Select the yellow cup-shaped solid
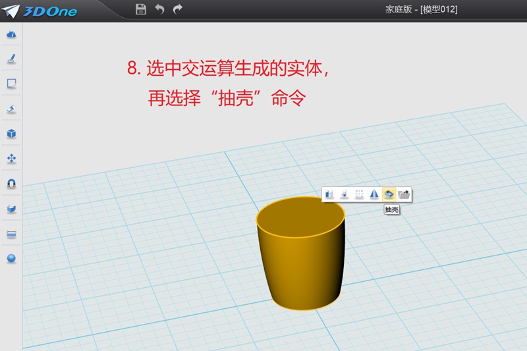 click(301, 254)
